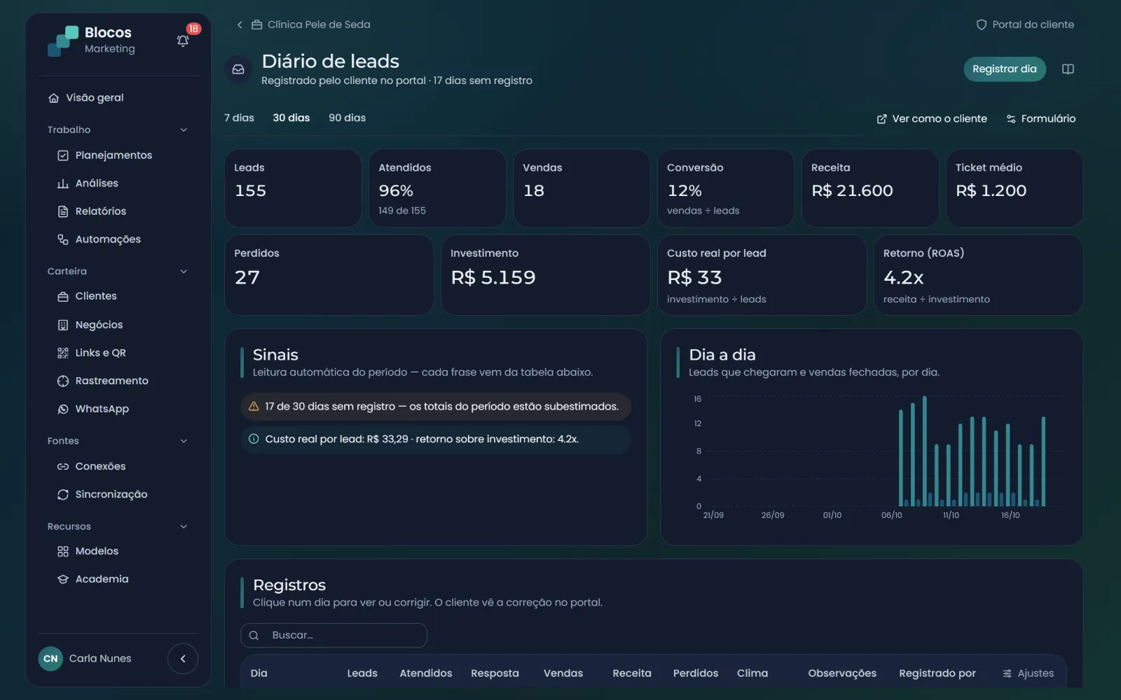Click the Diário de leads inbox icon

pos(238,69)
